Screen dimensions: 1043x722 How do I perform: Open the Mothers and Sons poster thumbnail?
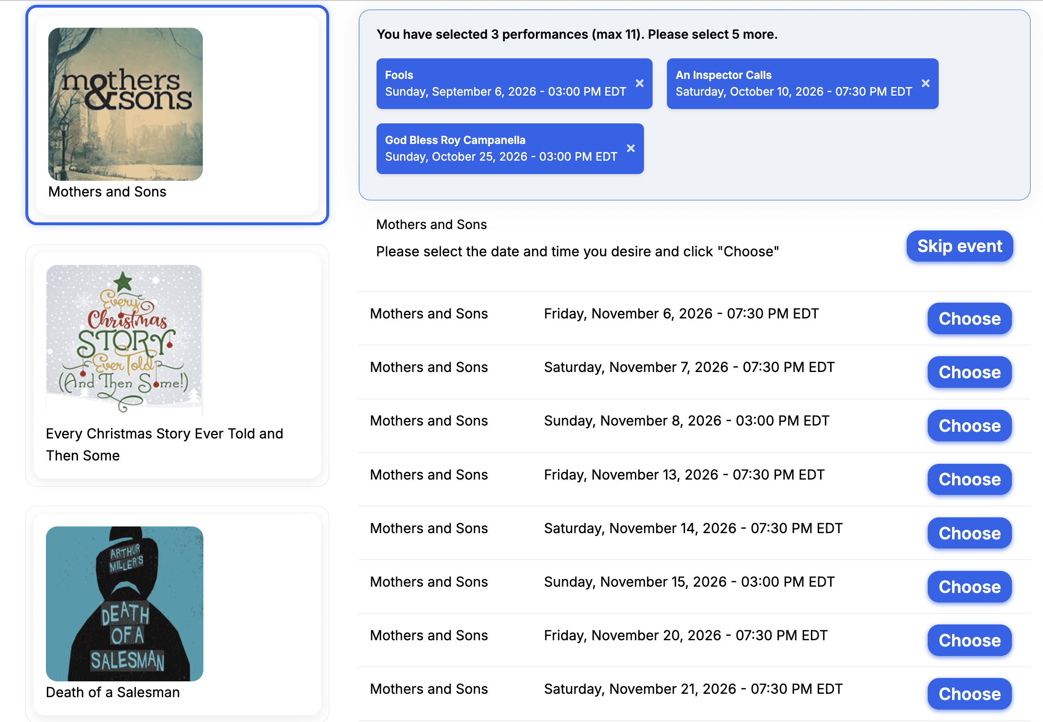(x=125, y=104)
